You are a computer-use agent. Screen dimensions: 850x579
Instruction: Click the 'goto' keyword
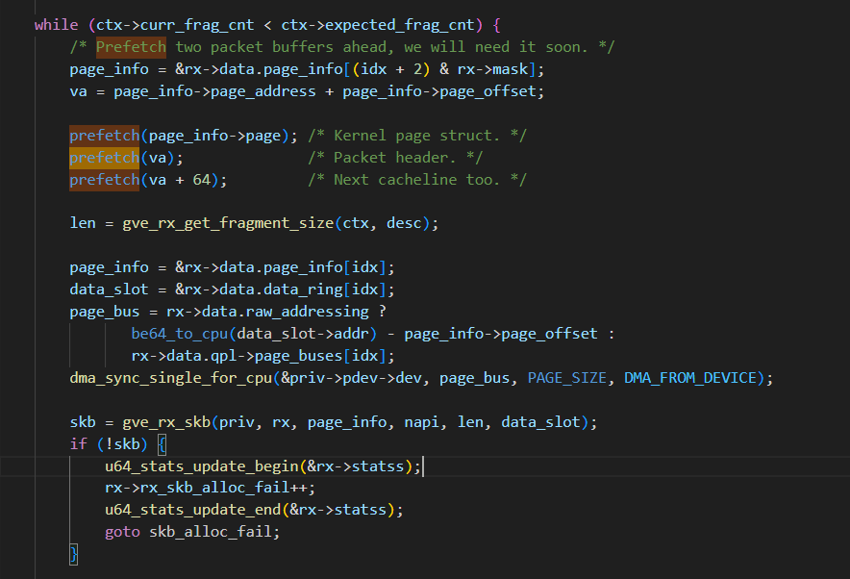pyautogui.click(x=122, y=532)
